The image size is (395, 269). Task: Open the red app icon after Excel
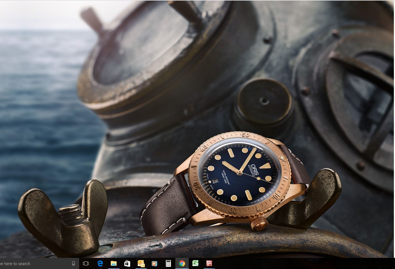coord(209,263)
